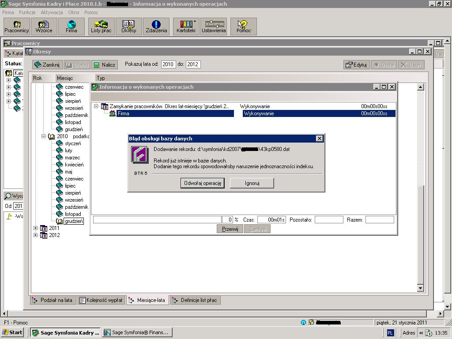Click the info icon in status bar

coord(303,323)
